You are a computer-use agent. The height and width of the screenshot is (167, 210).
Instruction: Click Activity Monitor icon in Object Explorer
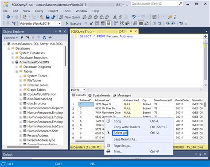tap(50, 37)
